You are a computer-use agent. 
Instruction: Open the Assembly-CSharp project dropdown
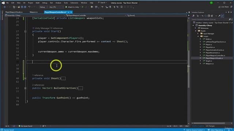coord(35,15)
